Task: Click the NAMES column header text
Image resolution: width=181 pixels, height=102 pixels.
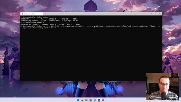Action: (78, 24)
